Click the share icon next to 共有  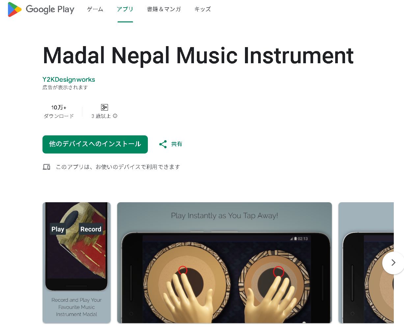coord(163,144)
